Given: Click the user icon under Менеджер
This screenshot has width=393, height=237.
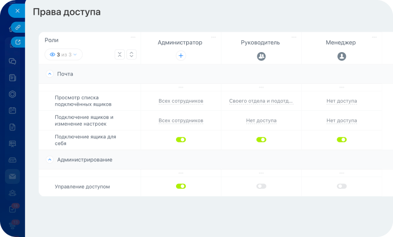Looking at the screenshot, I should tap(341, 56).
